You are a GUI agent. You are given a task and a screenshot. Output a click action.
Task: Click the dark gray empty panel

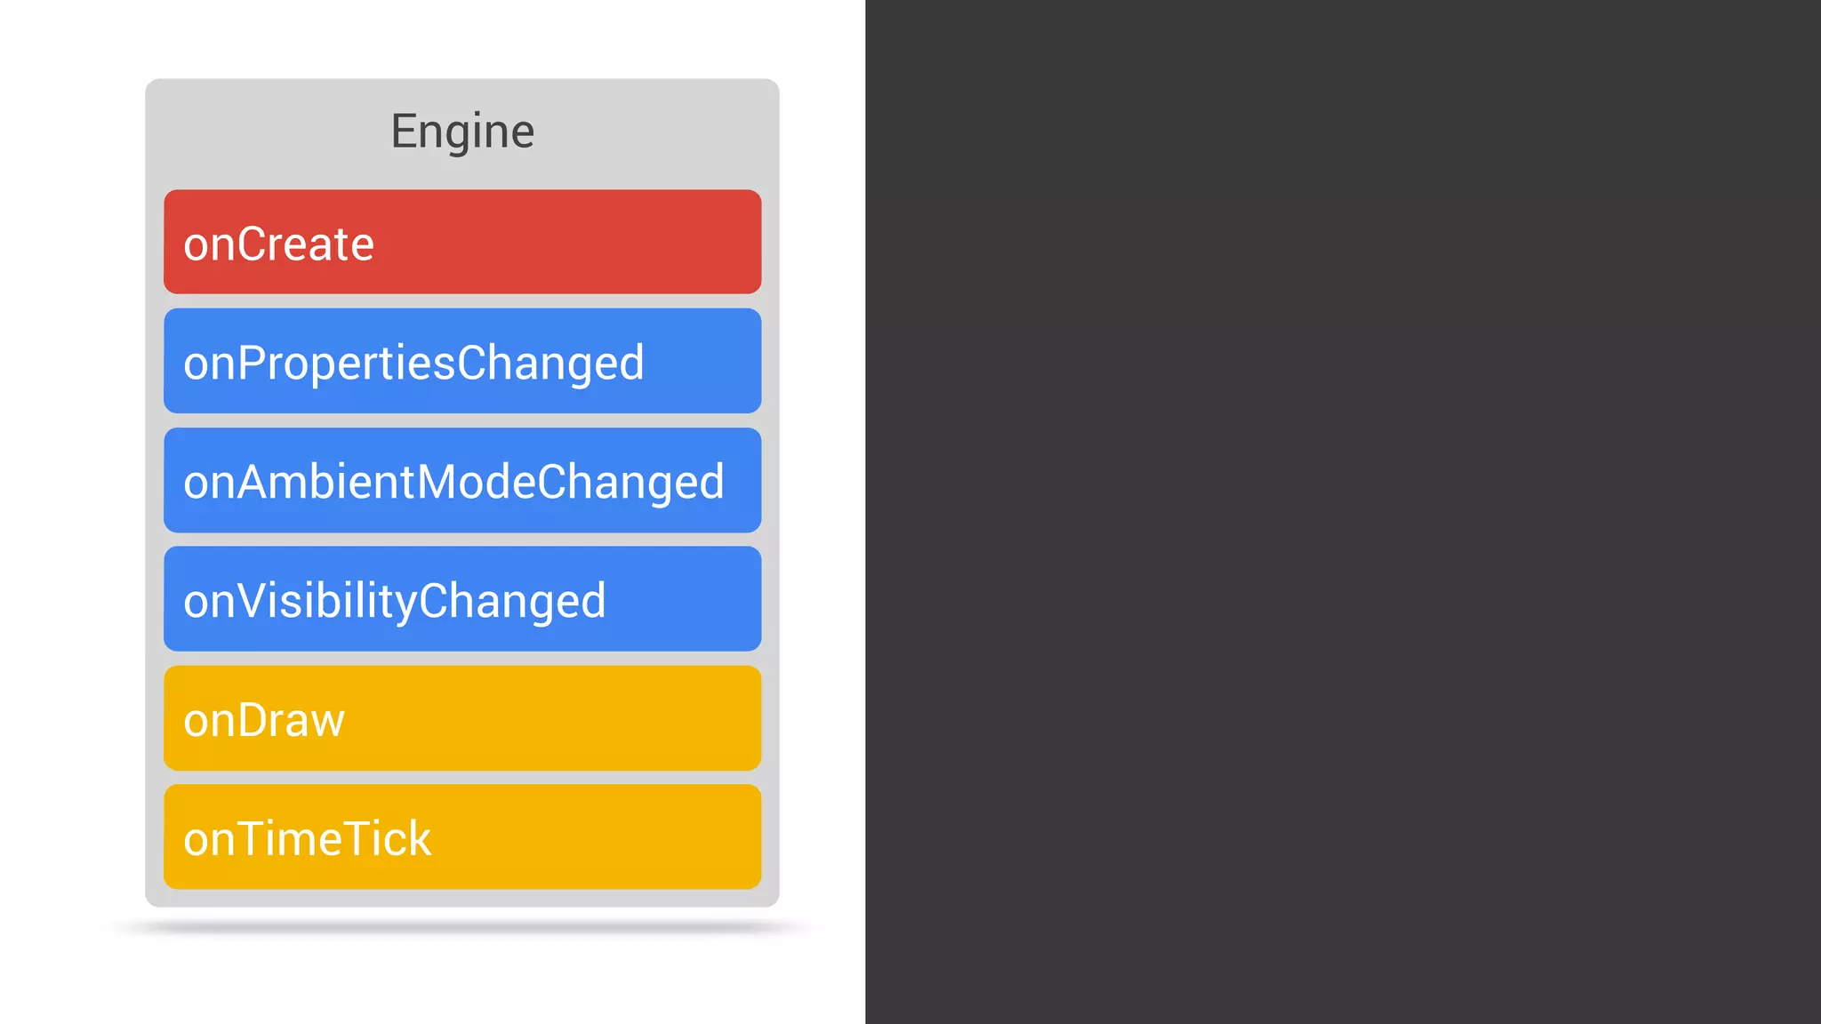pos(1343,512)
